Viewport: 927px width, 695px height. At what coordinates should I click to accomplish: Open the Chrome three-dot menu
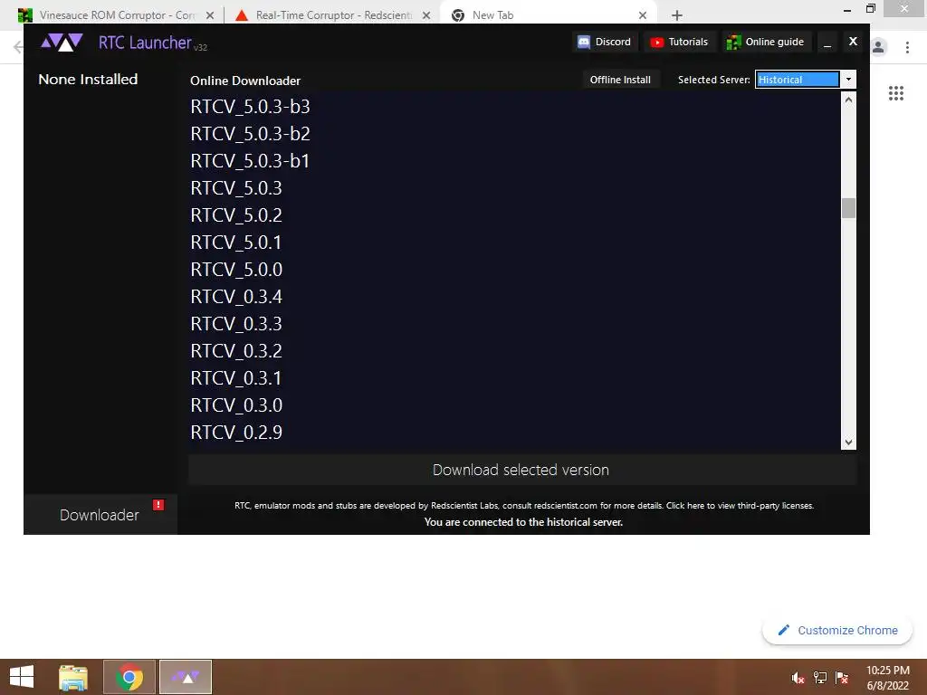pyautogui.click(x=907, y=47)
